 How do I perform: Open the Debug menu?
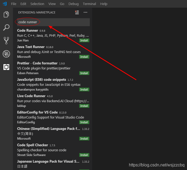(73, 4)
